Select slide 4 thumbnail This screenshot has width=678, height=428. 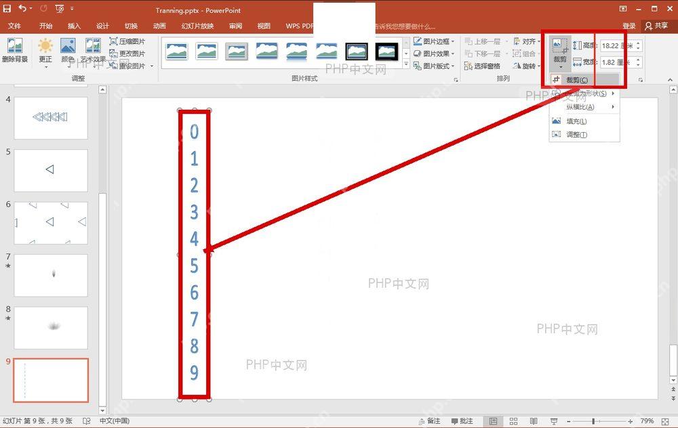pos(51,118)
